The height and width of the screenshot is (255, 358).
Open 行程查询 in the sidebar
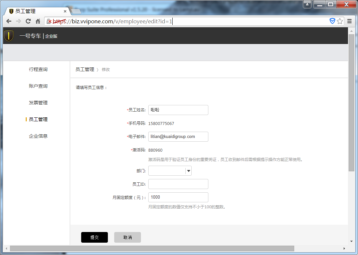pyautogui.click(x=38, y=69)
